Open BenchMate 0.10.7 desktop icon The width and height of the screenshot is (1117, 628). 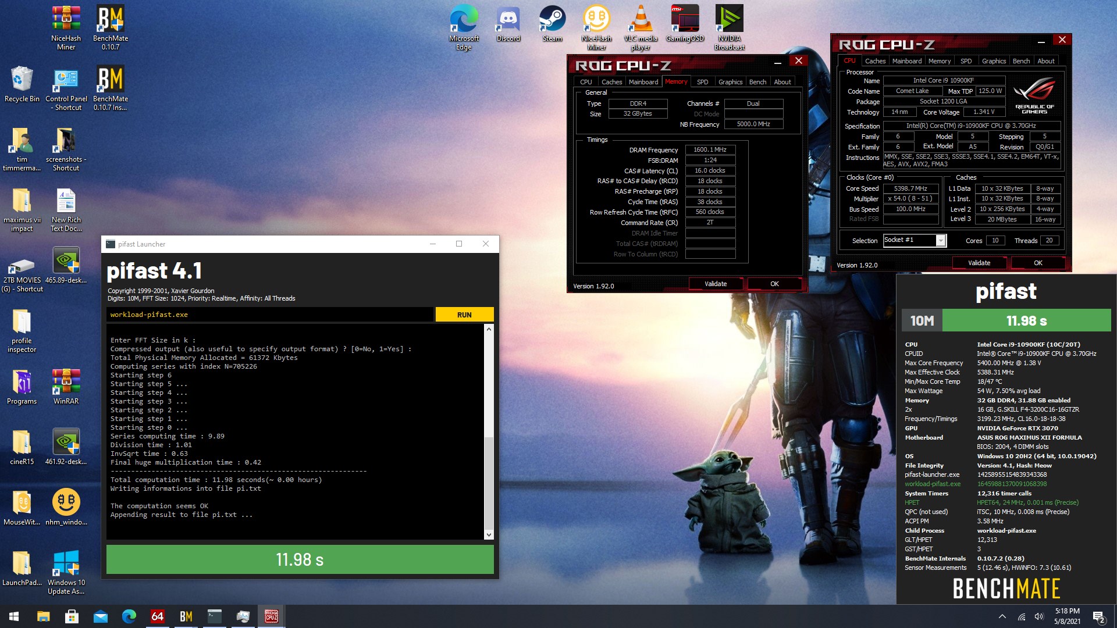click(111, 27)
